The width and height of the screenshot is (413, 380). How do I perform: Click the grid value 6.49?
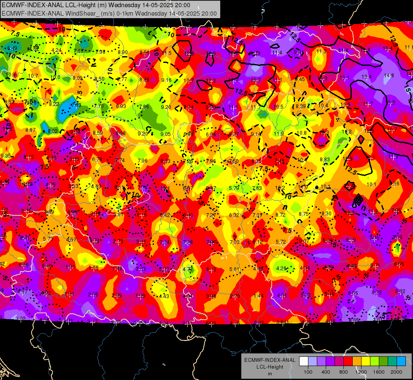click(x=12, y=48)
